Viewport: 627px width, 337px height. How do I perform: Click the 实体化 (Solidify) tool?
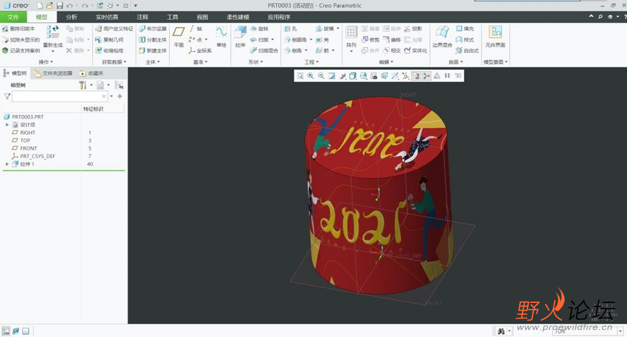point(415,51)
